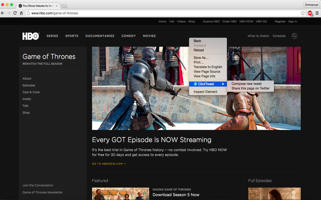Click the browser home icon
The height and width of the screenshot is (200, 321).
pos(21,13)
